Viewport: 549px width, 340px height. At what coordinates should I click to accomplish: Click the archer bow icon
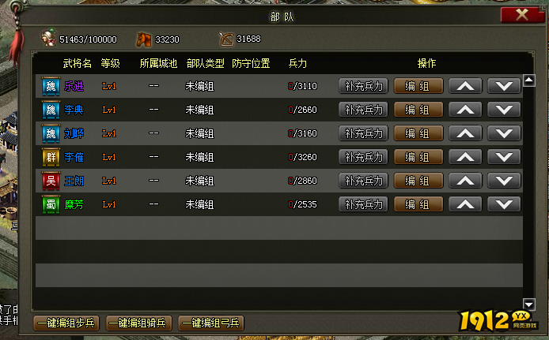(x=226, y=39)
